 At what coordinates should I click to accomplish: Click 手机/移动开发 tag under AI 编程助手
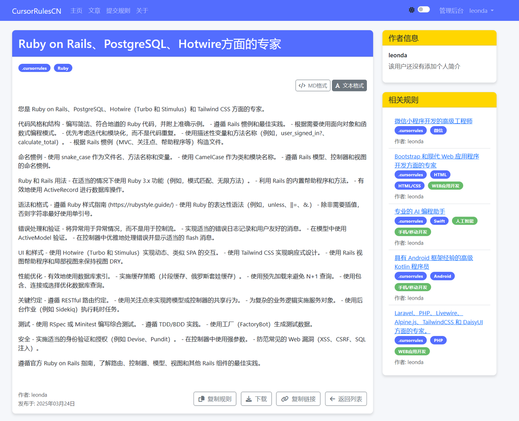pyautogui.click(x=413, y=232)
